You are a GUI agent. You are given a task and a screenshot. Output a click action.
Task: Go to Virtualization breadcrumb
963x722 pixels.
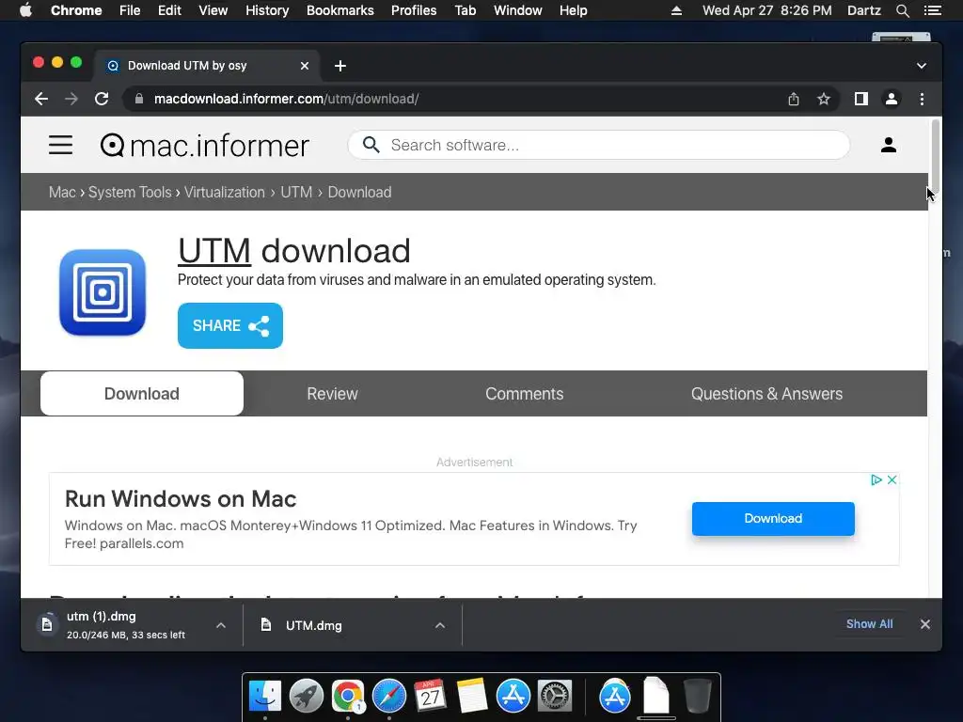coord(224,192)
